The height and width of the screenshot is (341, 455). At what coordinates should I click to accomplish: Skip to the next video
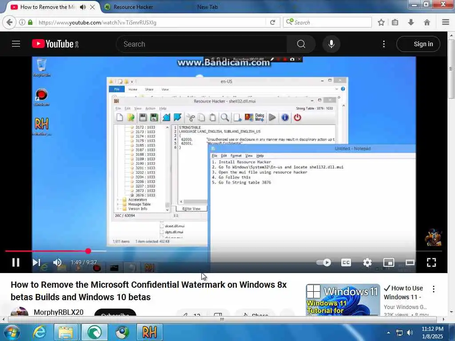pos(36,262)
